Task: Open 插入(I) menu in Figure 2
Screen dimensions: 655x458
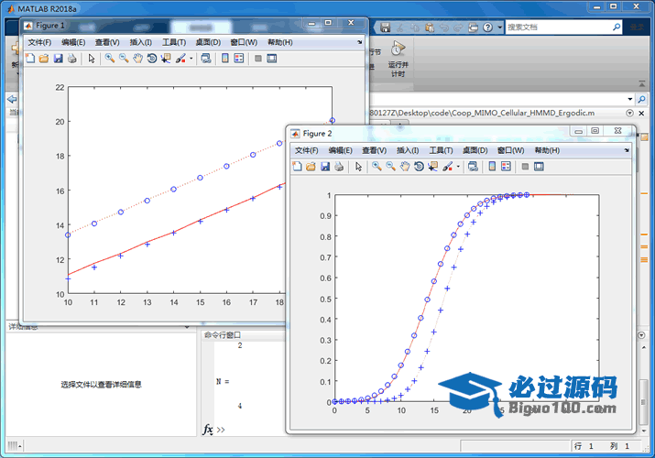Action: [408, 150]
